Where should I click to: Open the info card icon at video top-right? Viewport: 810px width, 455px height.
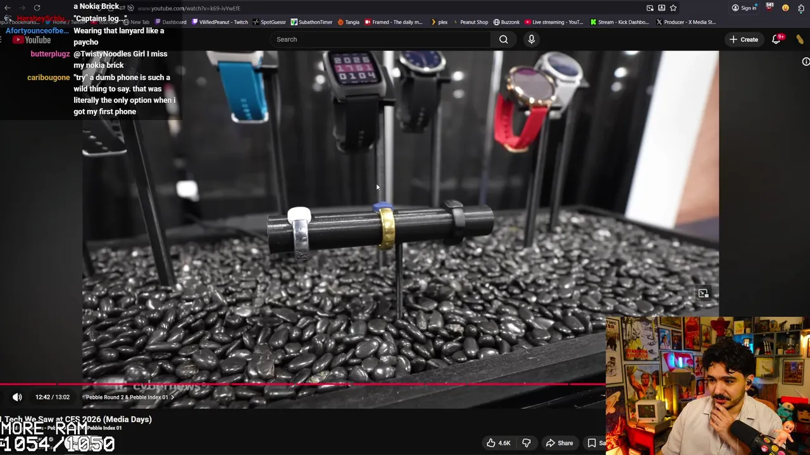click(x=806, y=61)
